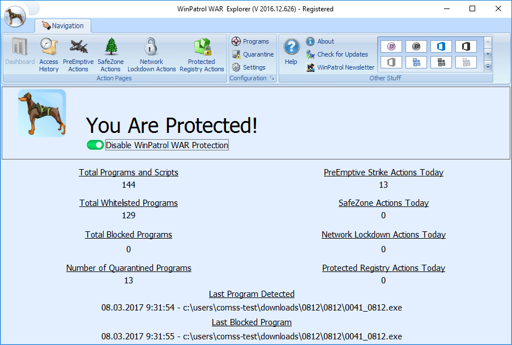Select the gray Office style theme
Image resolution: width=512 pixels, height=345 pixels.
point(391,62)
